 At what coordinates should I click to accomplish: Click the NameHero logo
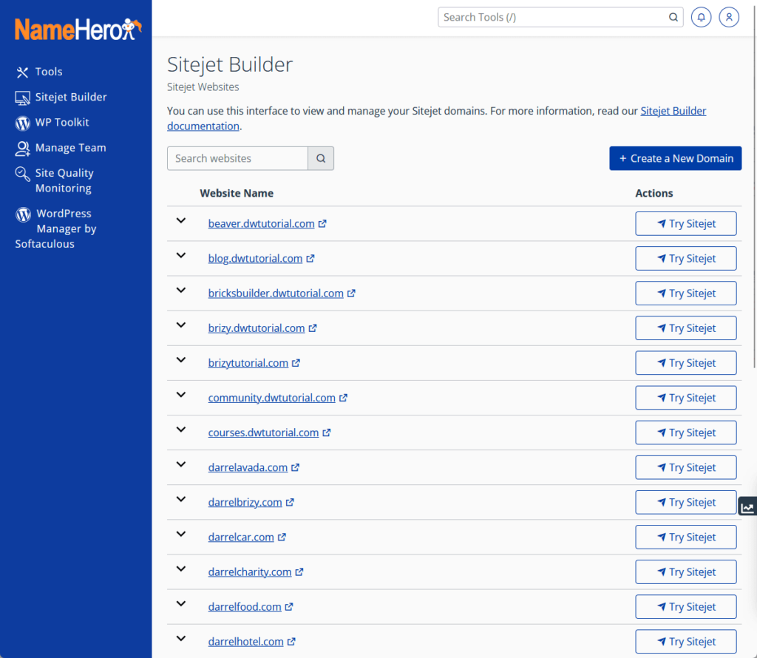(x=78, y=30)
